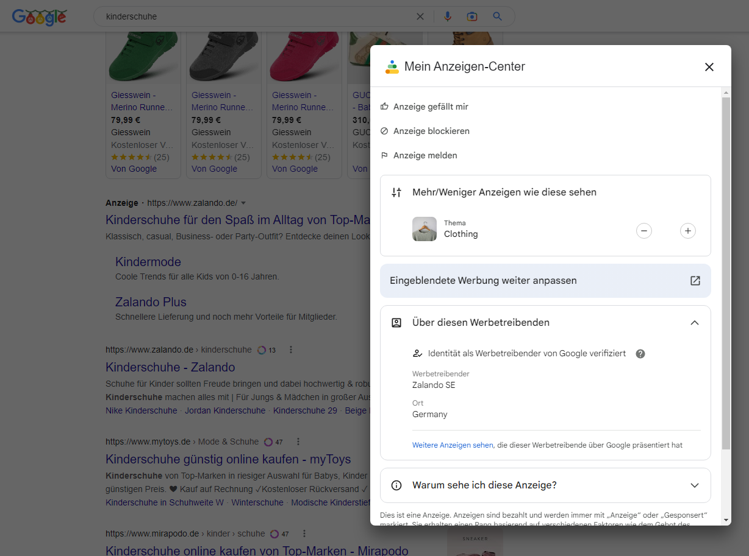Start voice search via microphone icon
This screenshot has height=556, width=749.
[448, 16]
